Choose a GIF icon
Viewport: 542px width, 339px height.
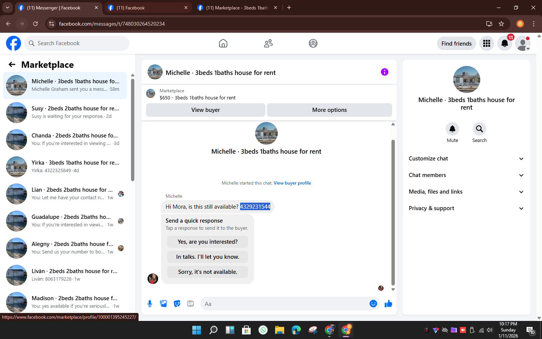pos(190,304)
